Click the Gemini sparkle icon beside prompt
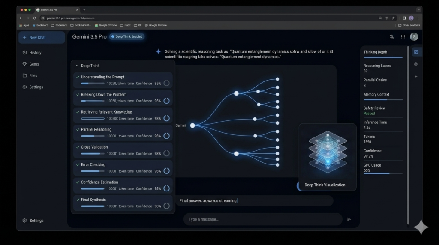Screen dimensions: 439x245 [159, 51]
